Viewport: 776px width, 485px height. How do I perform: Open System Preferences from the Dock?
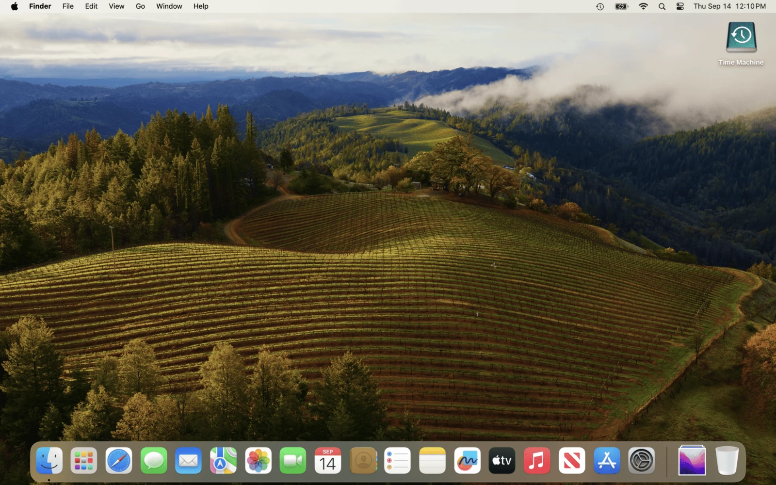point(641,461)
